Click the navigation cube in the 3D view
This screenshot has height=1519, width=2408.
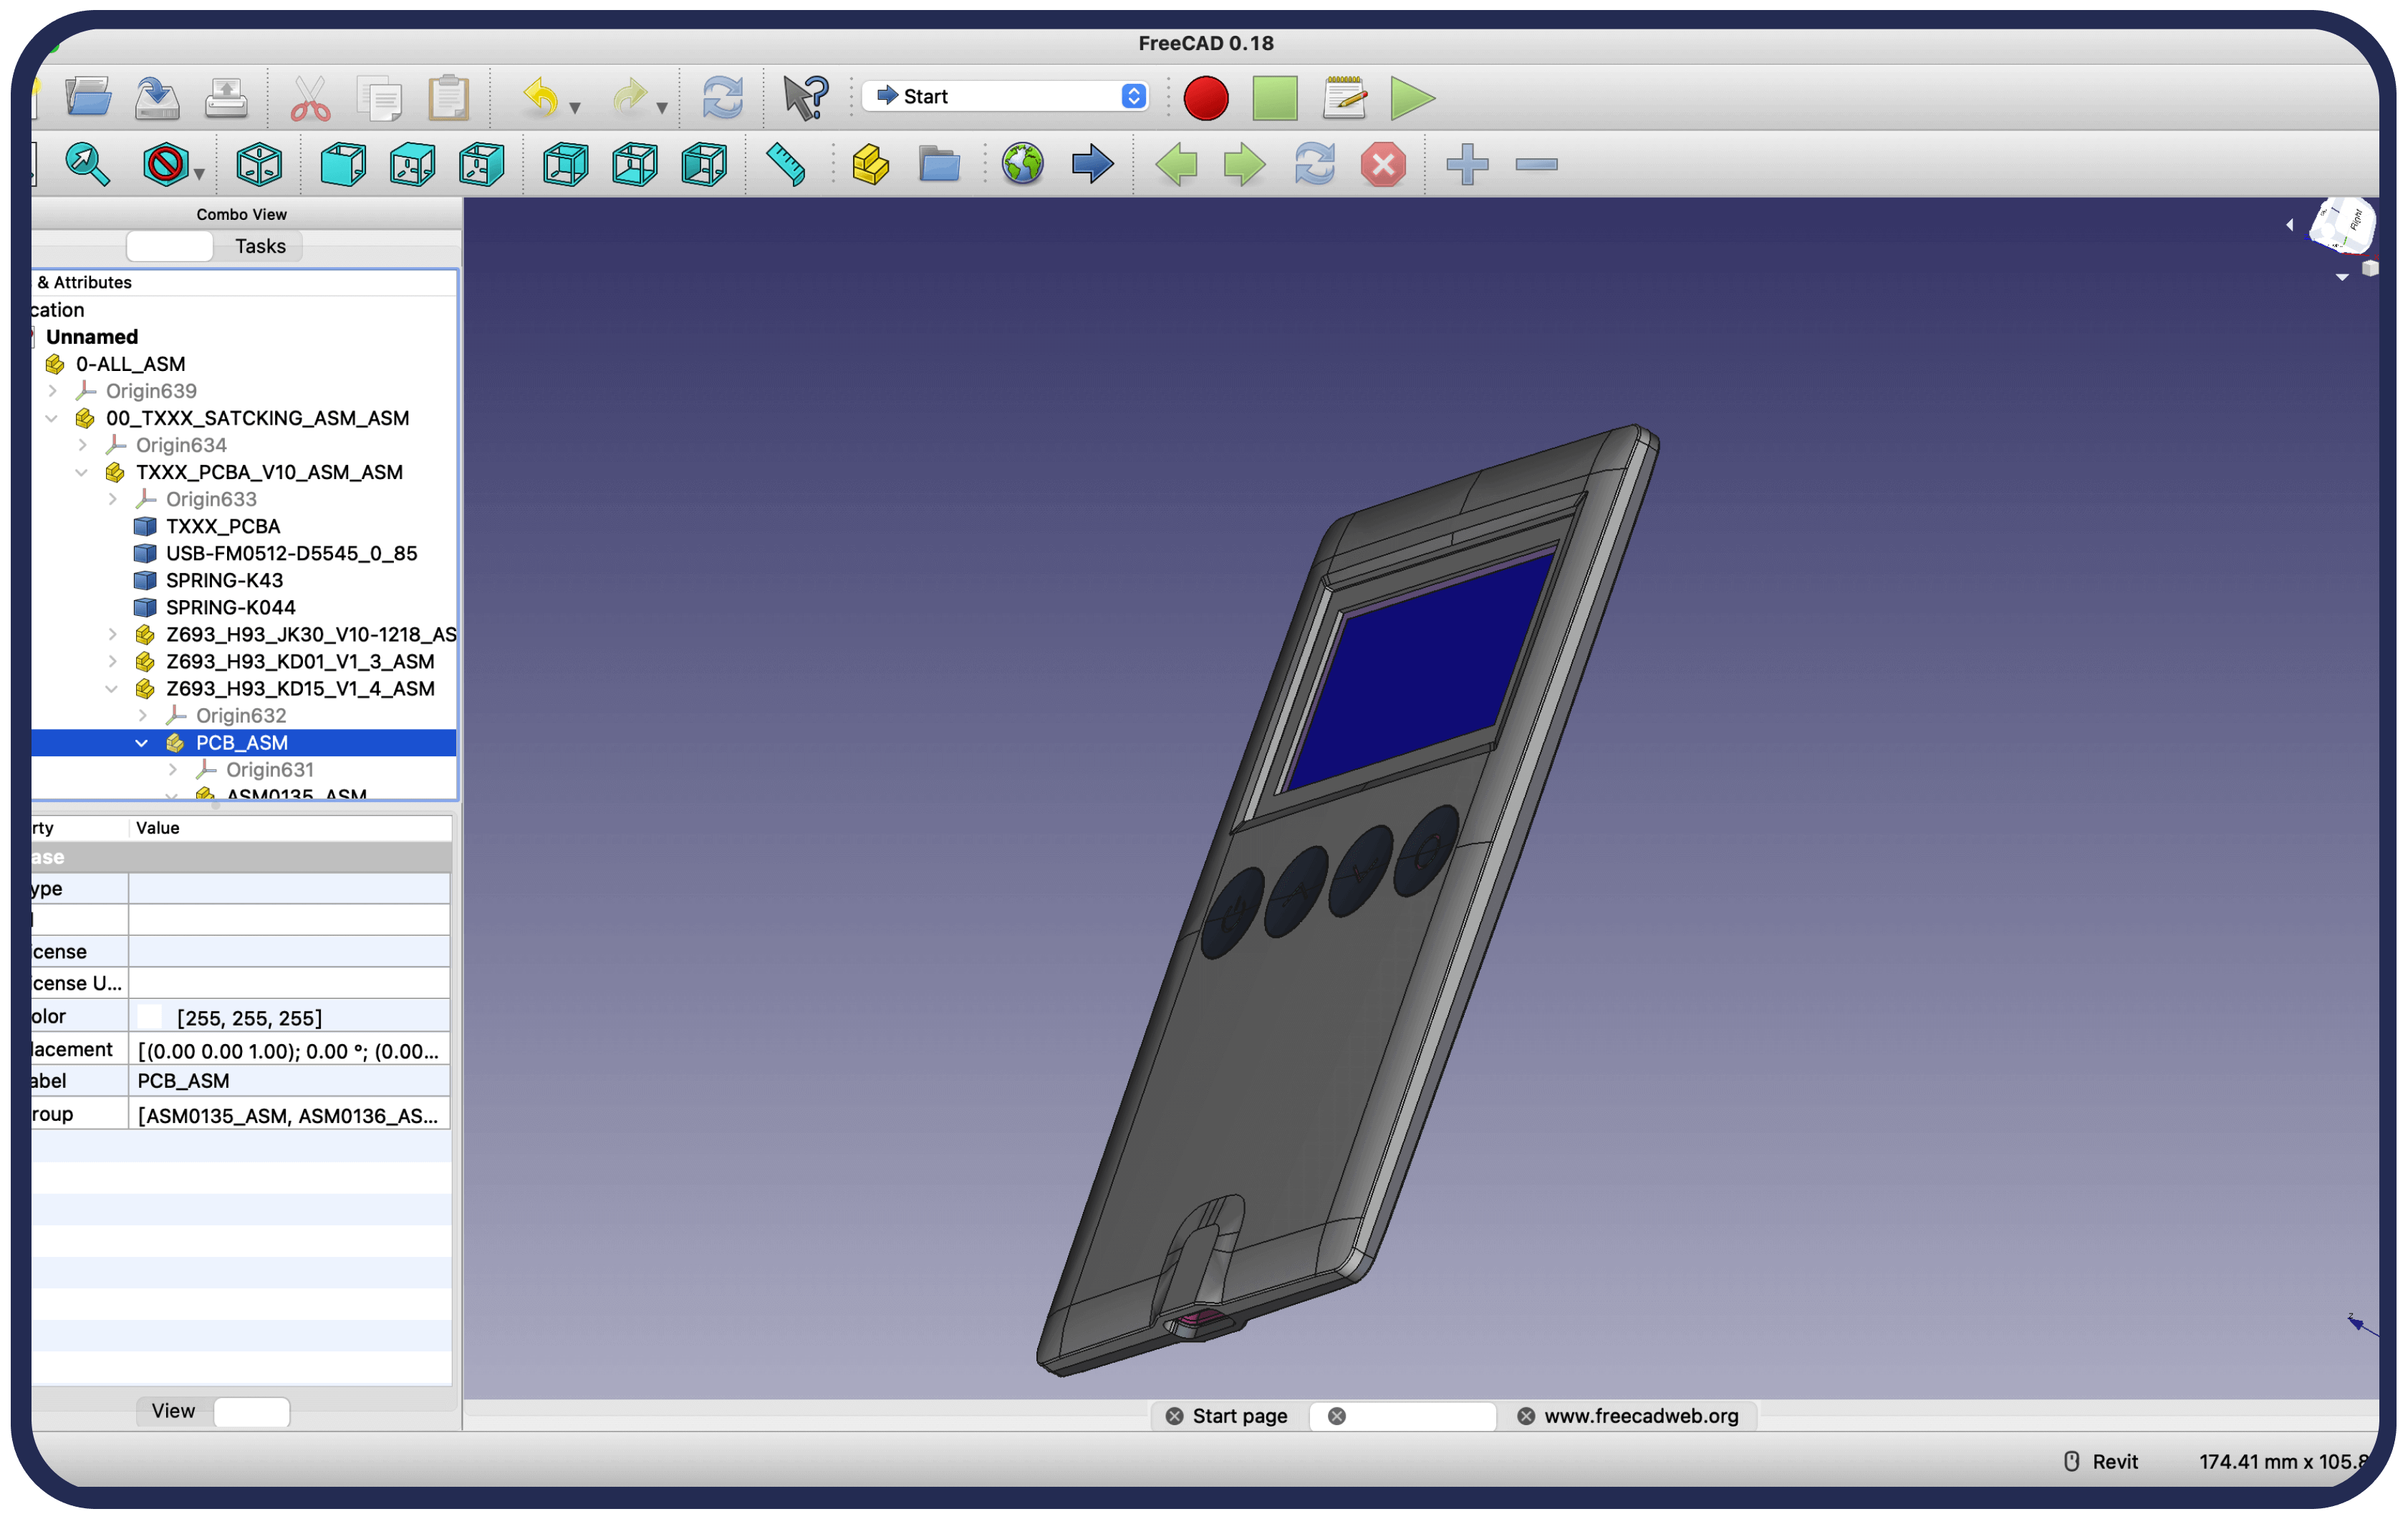click(x=2342, y=227)
